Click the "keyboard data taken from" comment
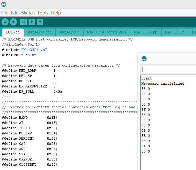196x170 pixels. 61,65
